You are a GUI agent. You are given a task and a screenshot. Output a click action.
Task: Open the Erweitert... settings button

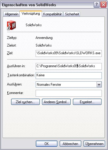(x=87, y=102)
